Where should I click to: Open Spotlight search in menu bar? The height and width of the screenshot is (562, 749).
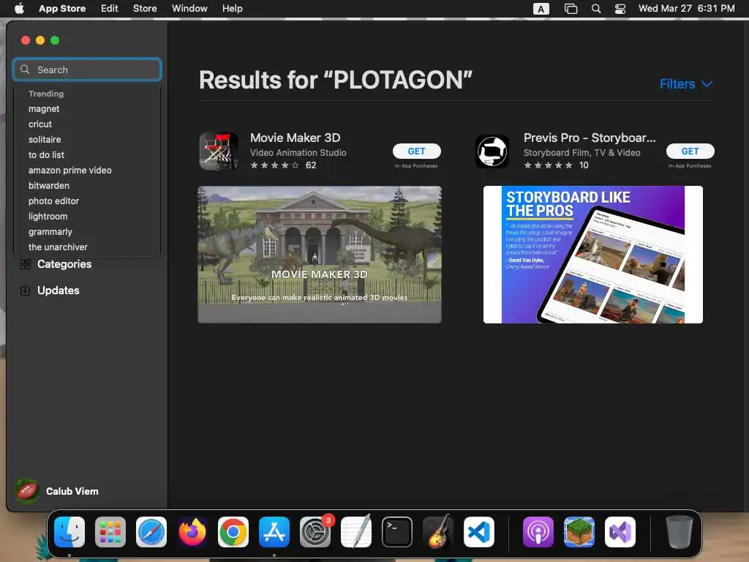[x=596, y=9]
